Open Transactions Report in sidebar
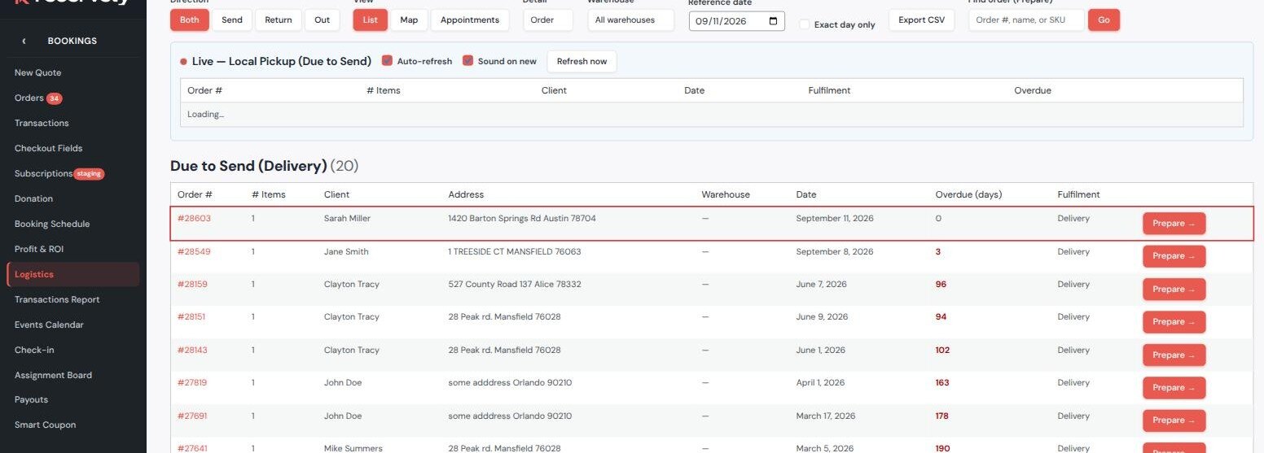 pyautogui.click(x=57, y=299)
